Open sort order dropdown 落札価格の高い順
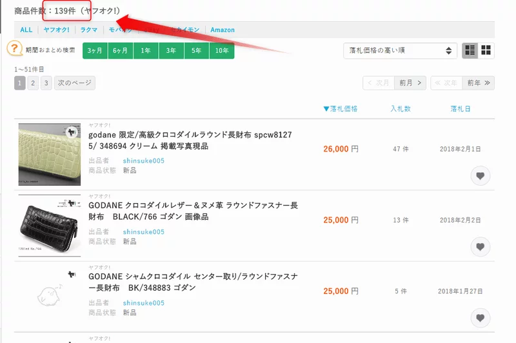 coord(400,51)
